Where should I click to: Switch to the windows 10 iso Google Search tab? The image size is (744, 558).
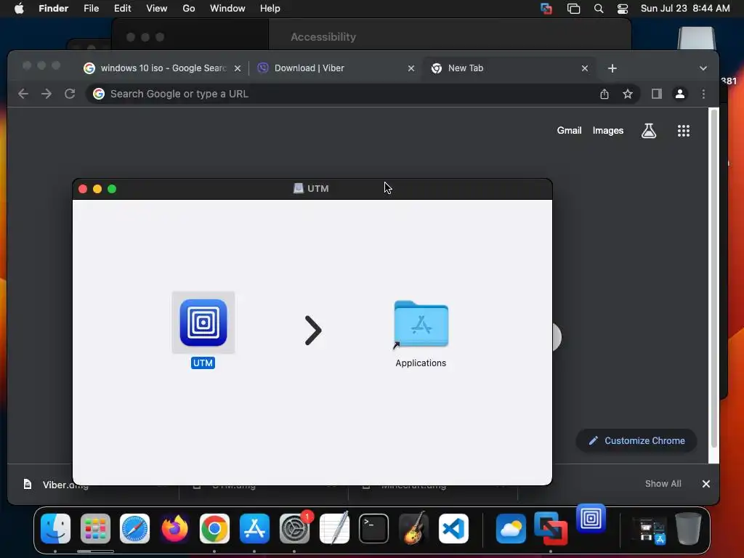[163, 68]
